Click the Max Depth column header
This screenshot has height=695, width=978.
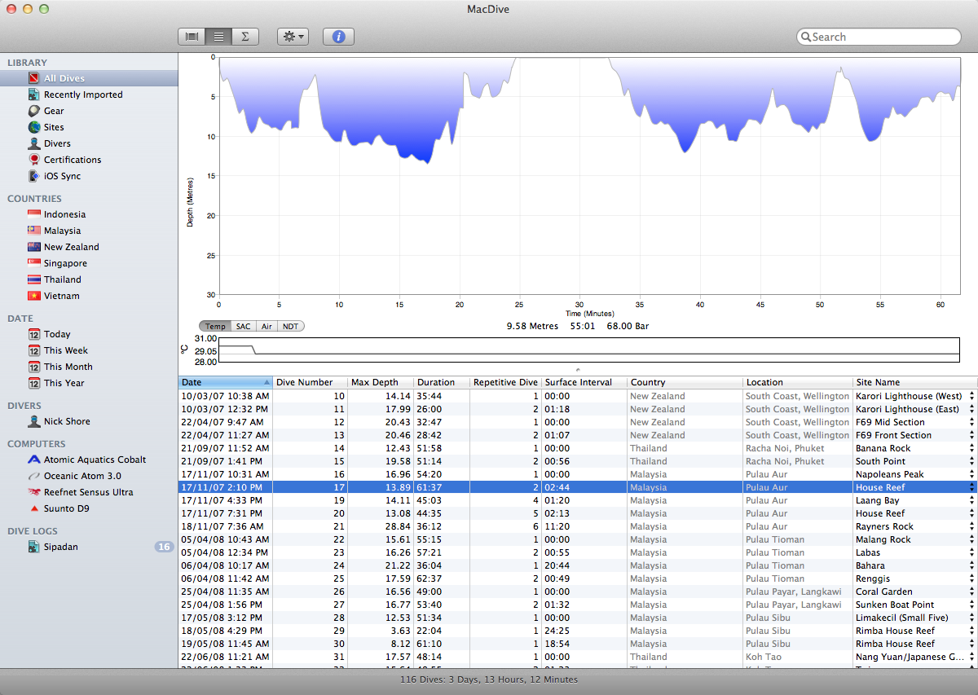click(x=380, y=382)
